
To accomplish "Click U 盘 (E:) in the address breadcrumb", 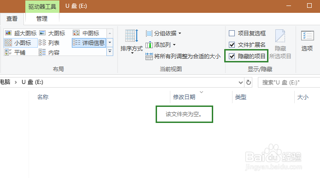I will (32, 82).
